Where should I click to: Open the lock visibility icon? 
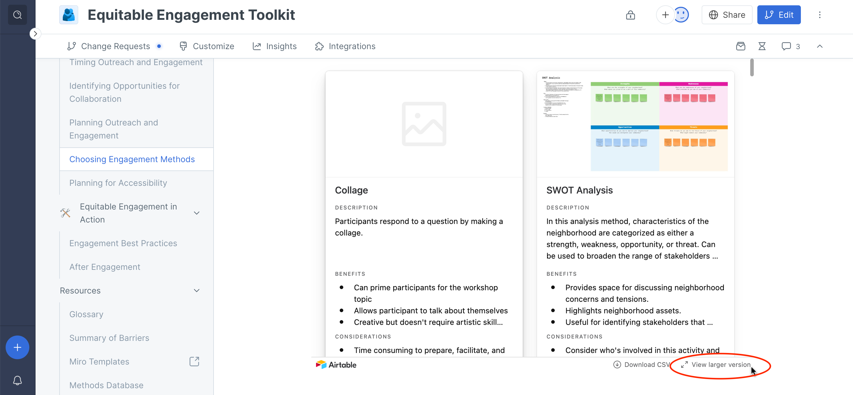click(630, 15)
